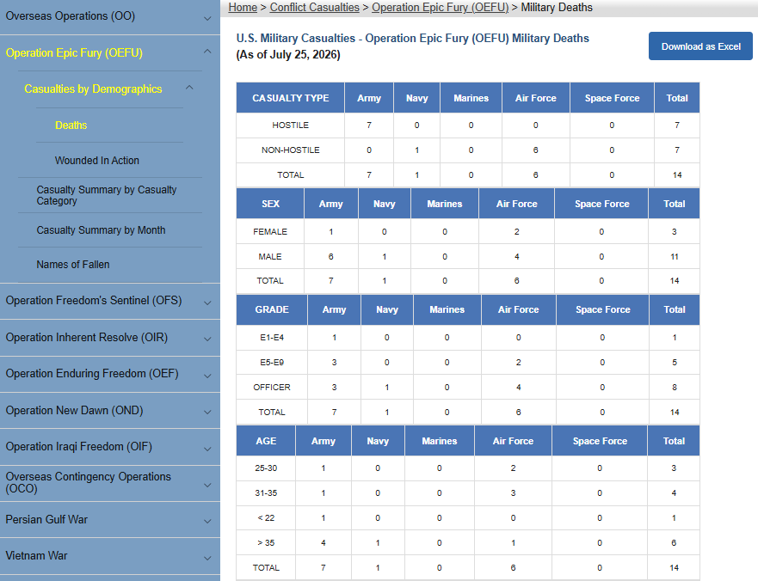
Task: Go to the Home breadcrumb link
Action: 243,7
